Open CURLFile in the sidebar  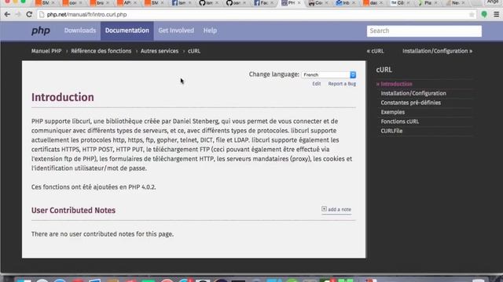point(391,131)
